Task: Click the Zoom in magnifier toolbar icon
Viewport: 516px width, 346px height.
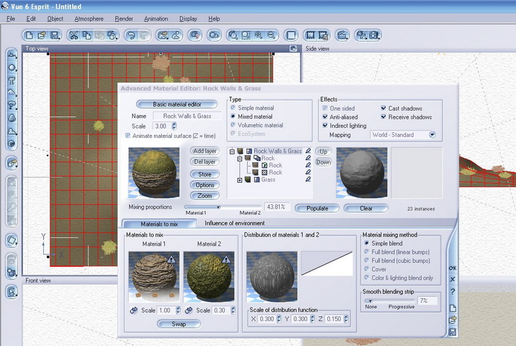Action: click(259, 35)
